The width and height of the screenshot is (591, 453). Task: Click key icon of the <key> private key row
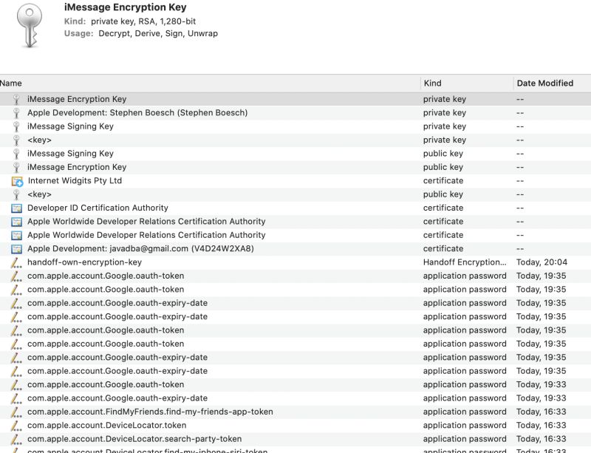tap(16, 140)
